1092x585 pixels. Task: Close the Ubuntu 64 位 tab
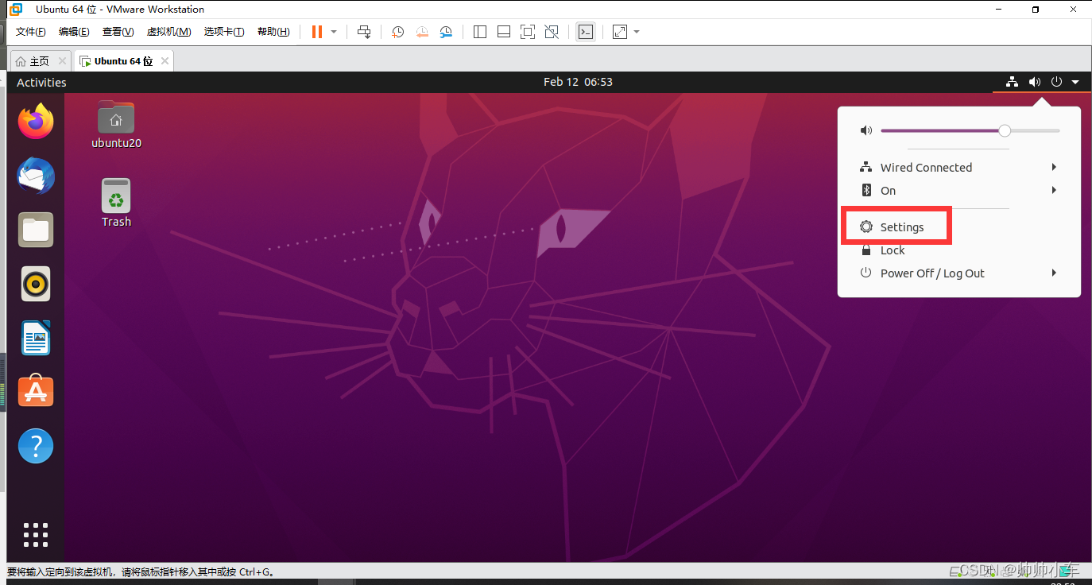pyautogui.click(x=165, y=61)
